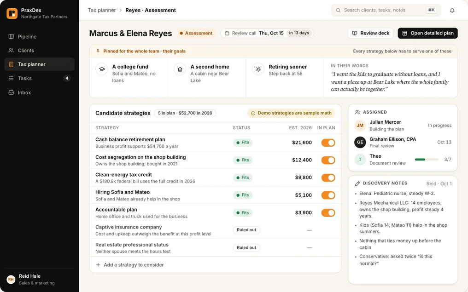Click the search magnifier icon
The image size is (468, 292).
pyautogui.click(x=338, y=10)
